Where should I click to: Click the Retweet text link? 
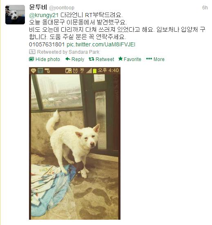pos(105,59)
